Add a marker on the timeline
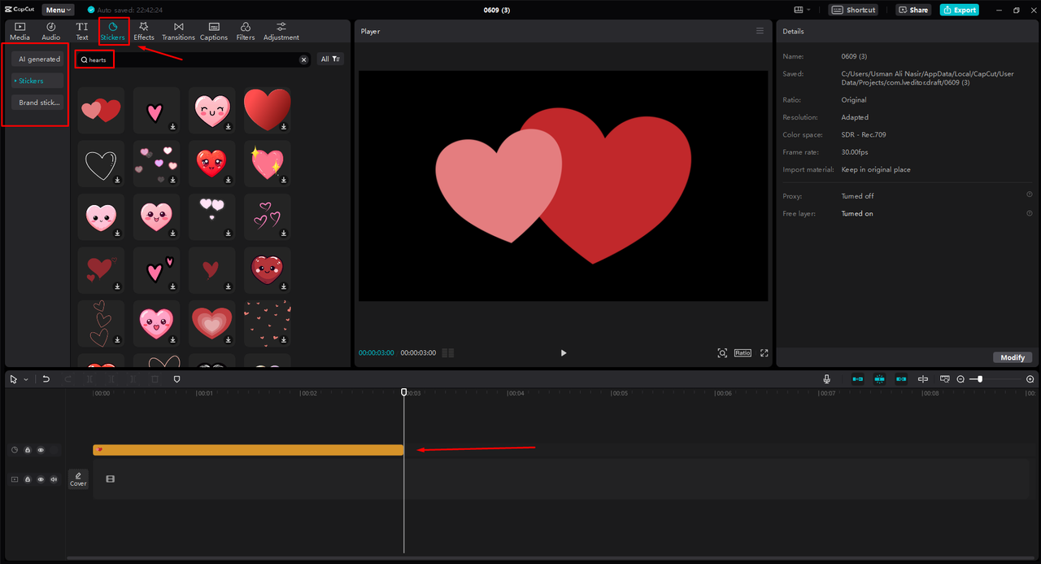 coord(176,379)
